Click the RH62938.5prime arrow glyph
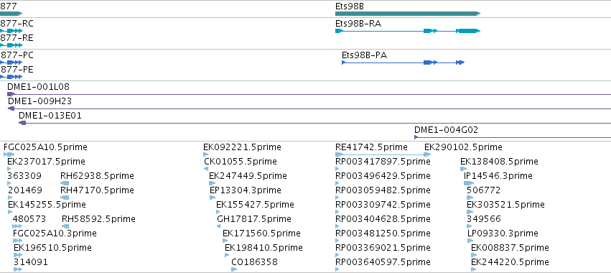This screenshot has width=611, height=273. [65, 183]
